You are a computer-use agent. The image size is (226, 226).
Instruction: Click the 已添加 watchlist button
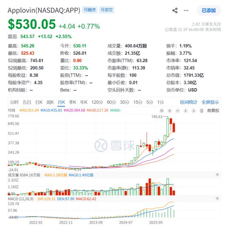(208, 11)
